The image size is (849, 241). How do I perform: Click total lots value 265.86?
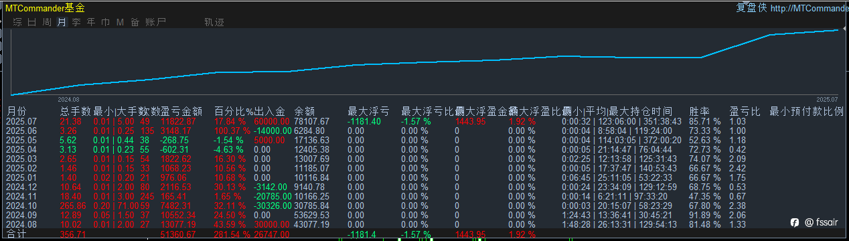pos(74,206)
